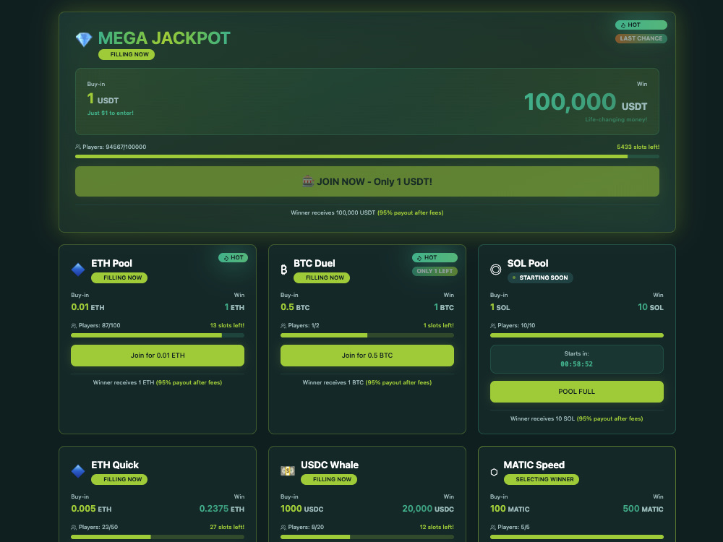The height and width of the screenshot is (542, 723).
Task: Click the HOT badge on ETH Pool
Action: click(x=233, y=258)
